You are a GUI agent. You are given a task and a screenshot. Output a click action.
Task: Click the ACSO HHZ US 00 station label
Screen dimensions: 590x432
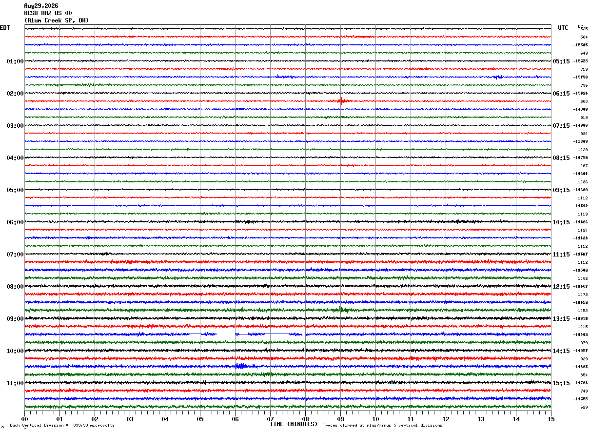pyautogui.click(x=48, y=13)
